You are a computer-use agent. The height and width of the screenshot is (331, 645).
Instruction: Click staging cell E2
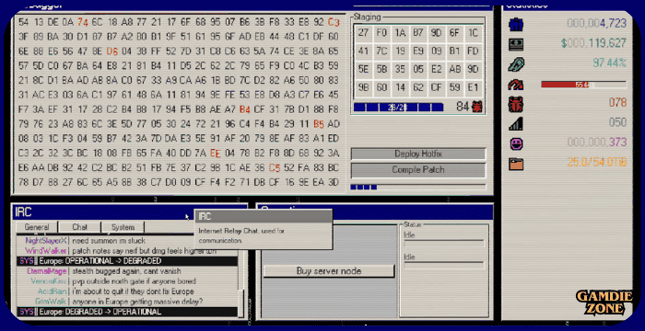coord(437,70)
